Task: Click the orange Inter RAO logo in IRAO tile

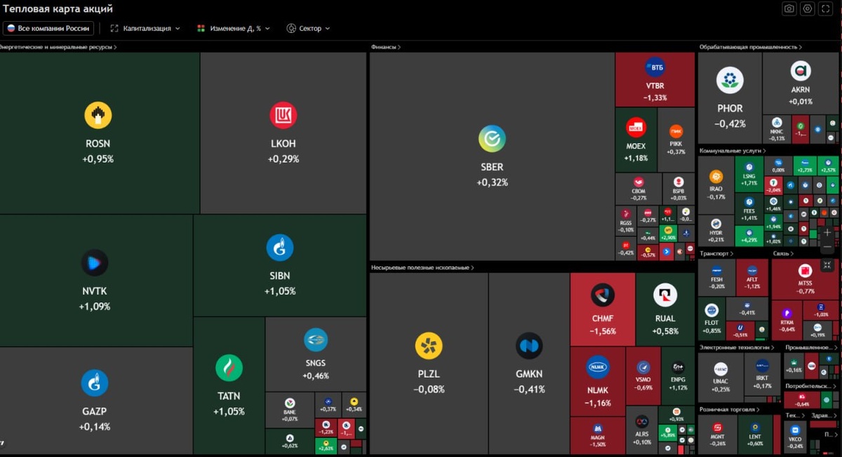Action: point(716,177)
